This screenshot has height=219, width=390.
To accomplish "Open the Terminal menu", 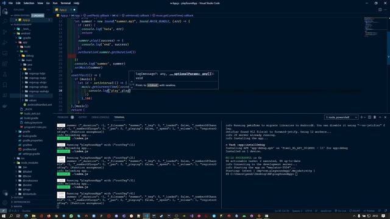I will tap(65, 3).
